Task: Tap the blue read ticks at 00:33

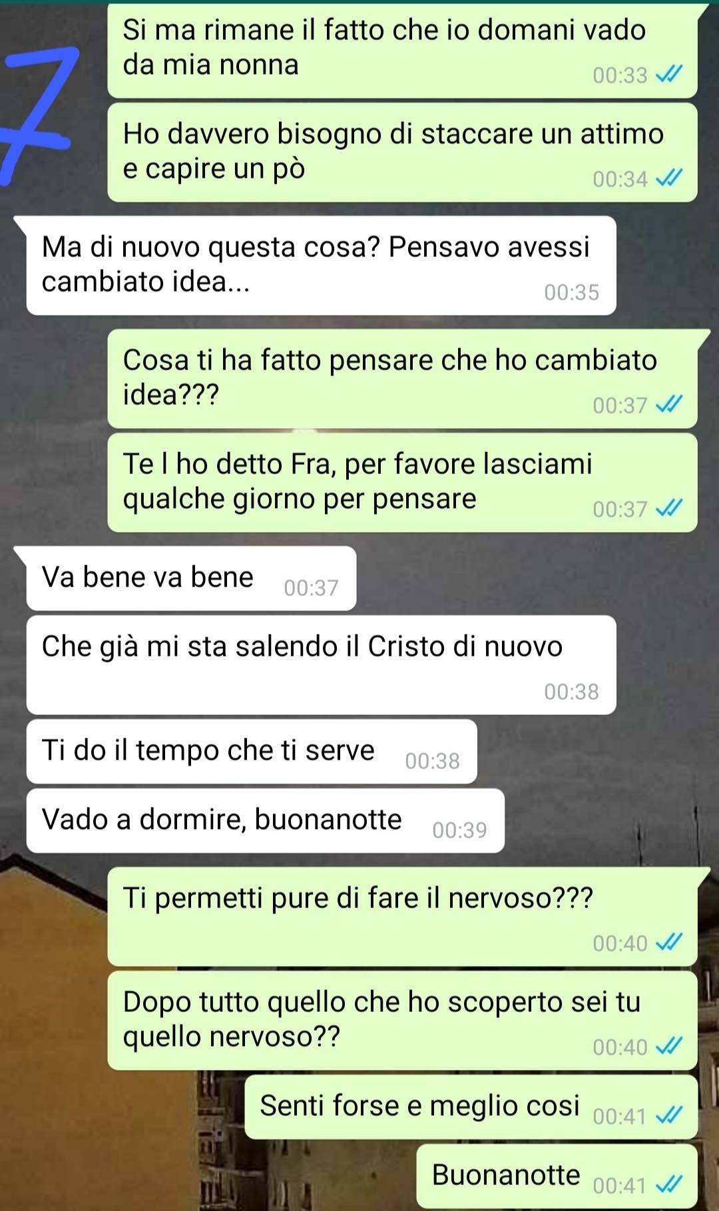Action: coord(669,75)
